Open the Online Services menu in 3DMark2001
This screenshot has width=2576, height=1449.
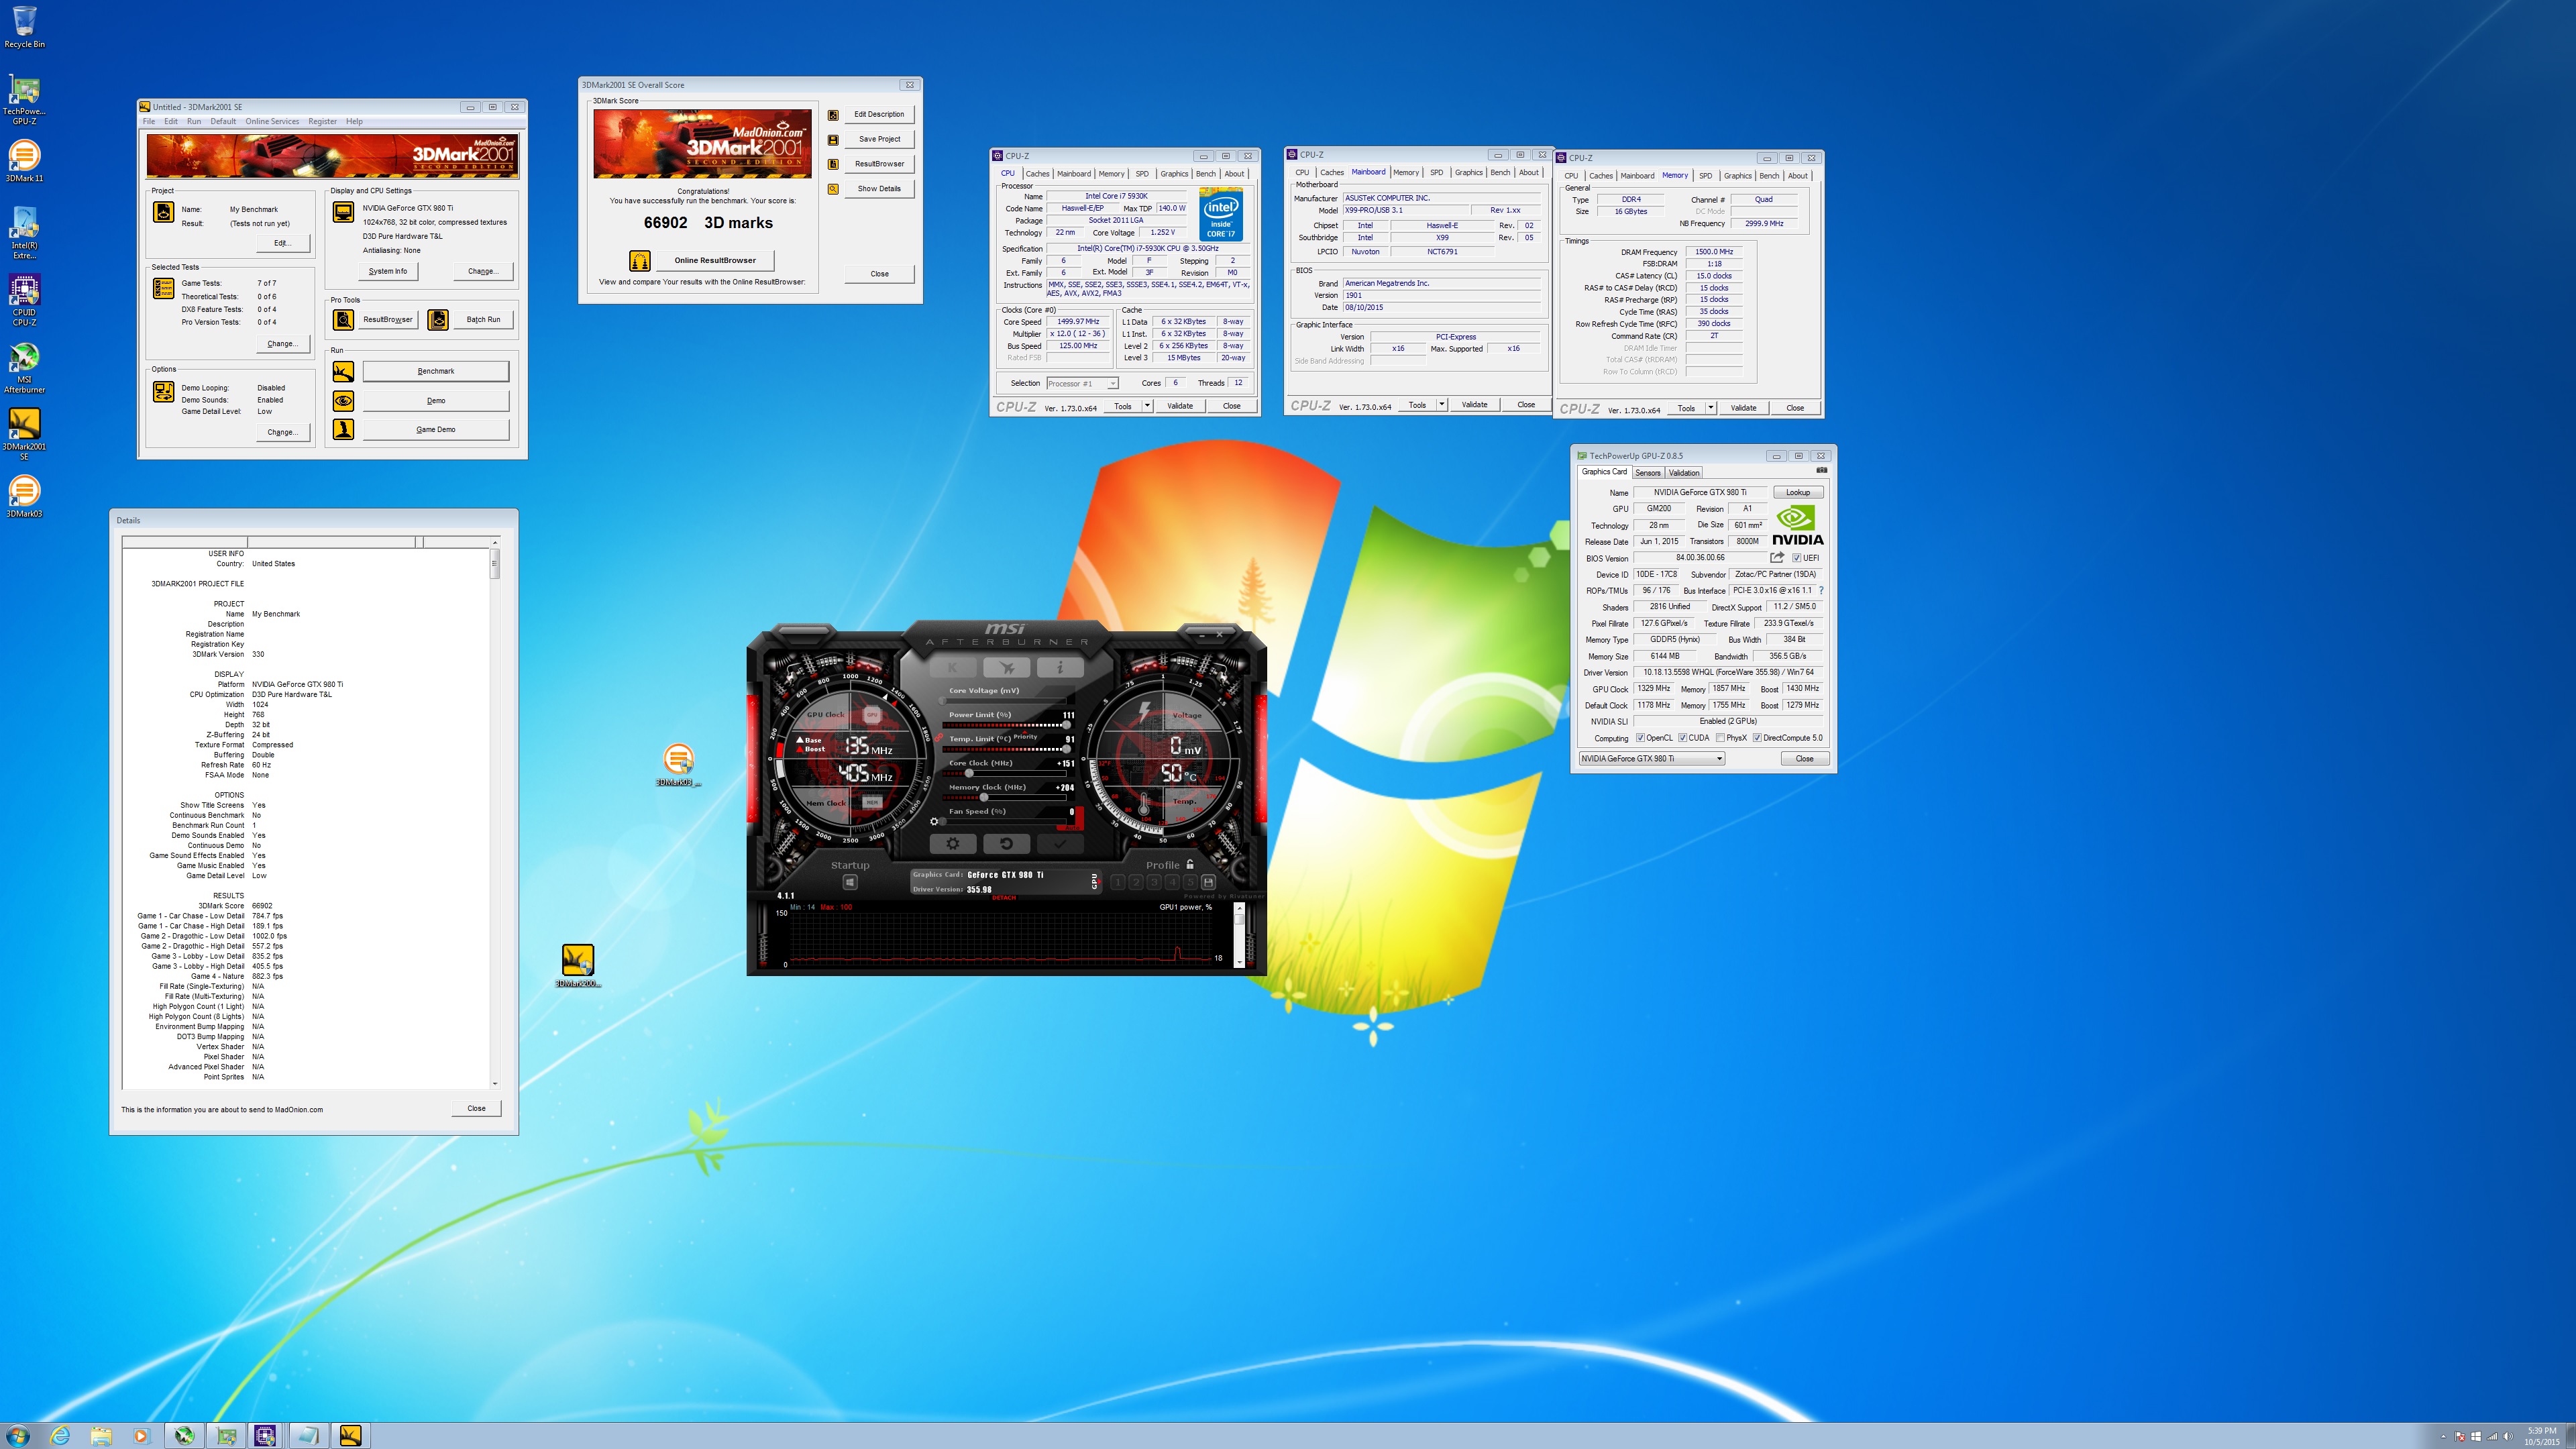click(272, 121)
